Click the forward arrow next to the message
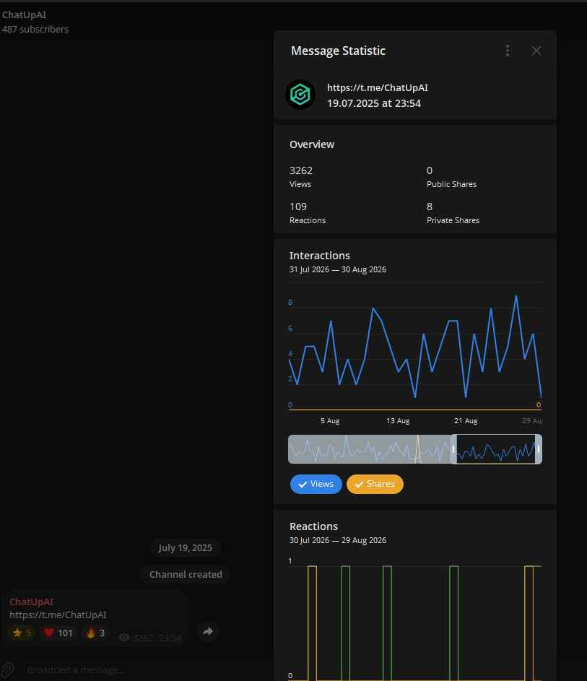Viewport: 587px width, 681px height. pos(208,631)
